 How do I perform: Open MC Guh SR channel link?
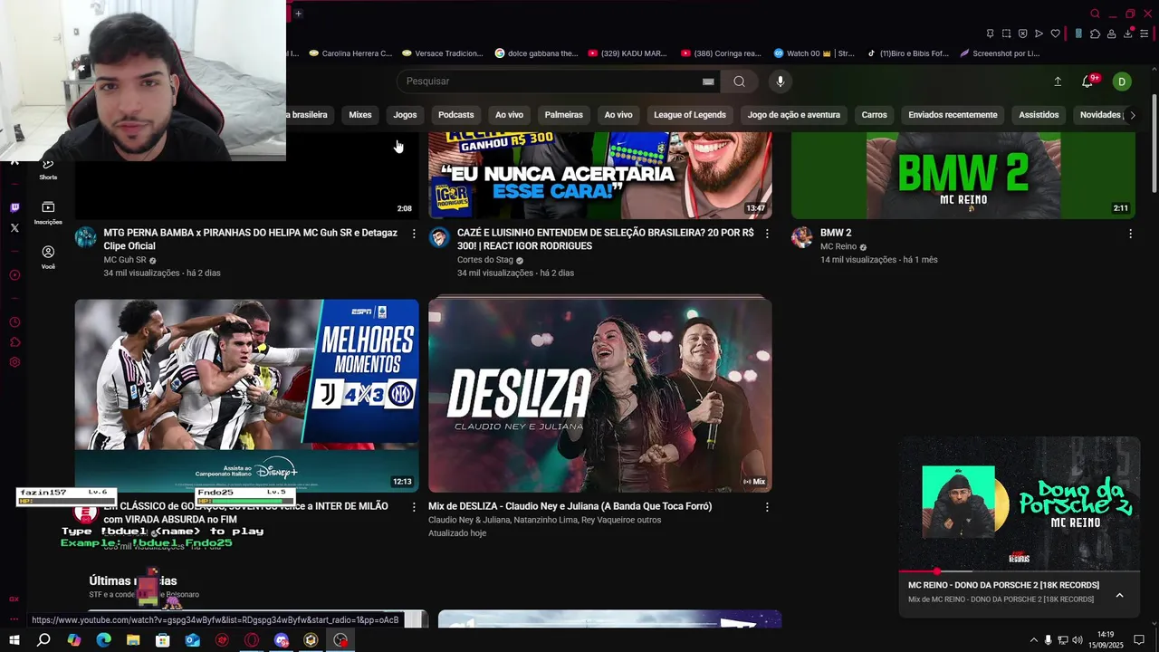tap(125, 260)
